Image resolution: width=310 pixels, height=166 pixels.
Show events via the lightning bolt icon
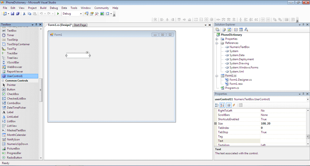pyautogui.click(x=234, y=105)
